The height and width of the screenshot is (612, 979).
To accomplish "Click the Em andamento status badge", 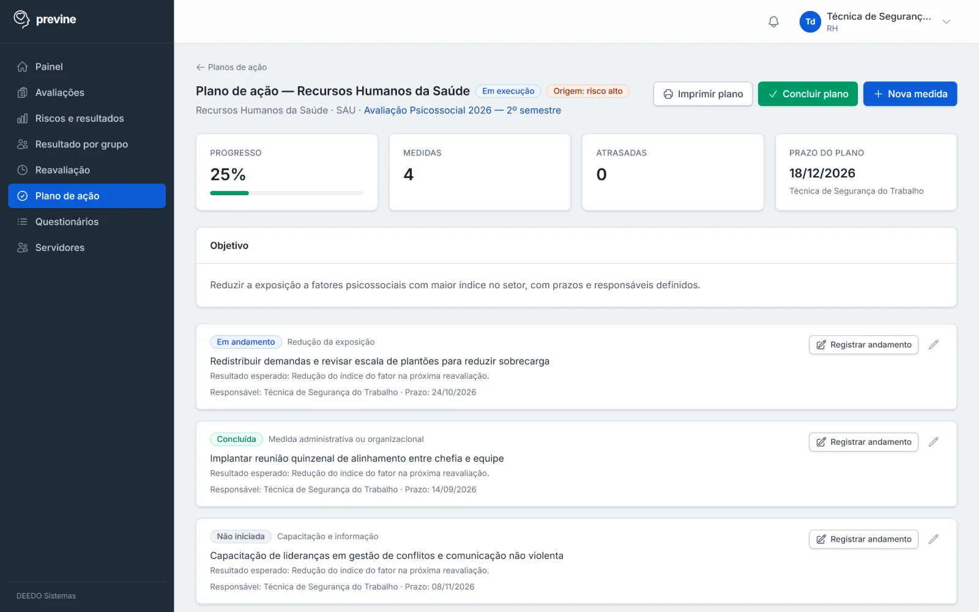I will coord(246,342).
